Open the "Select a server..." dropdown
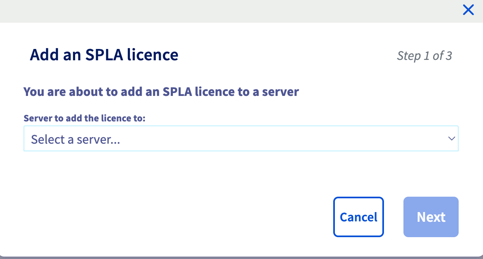Screen dimensions: 483x259 (x=241, y=139)
